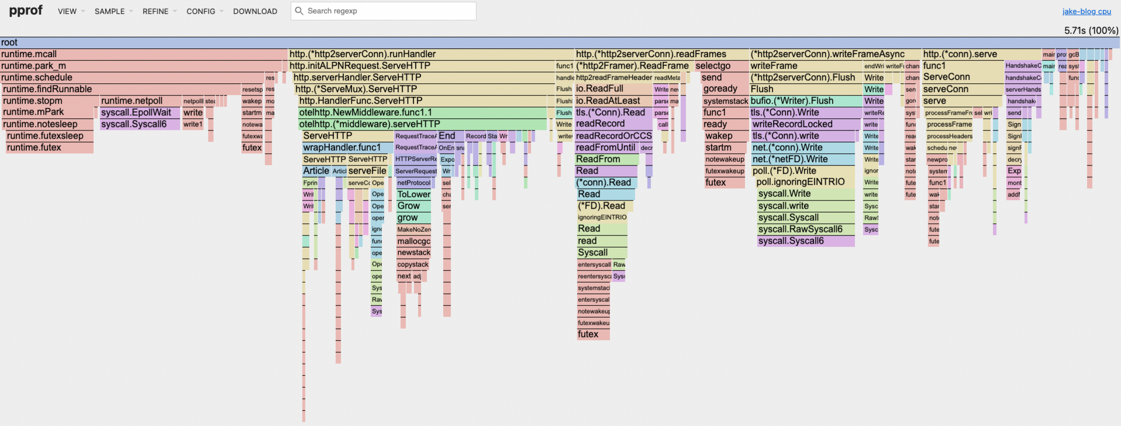
Task: Click the pprof logo title
Action: pyautogui.click(x=26, y=10)
